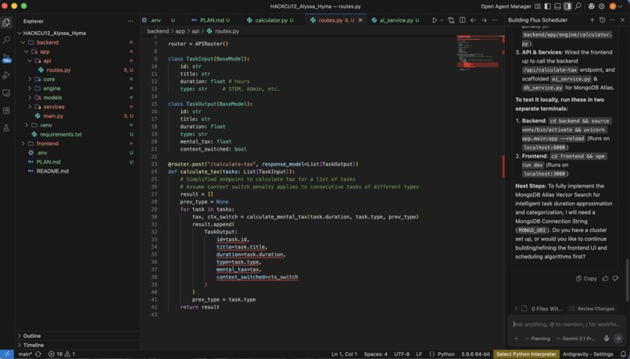Open the editor layout icon beside Agent Manager
This screenshot has height=359, width=630.
[538, 6]
